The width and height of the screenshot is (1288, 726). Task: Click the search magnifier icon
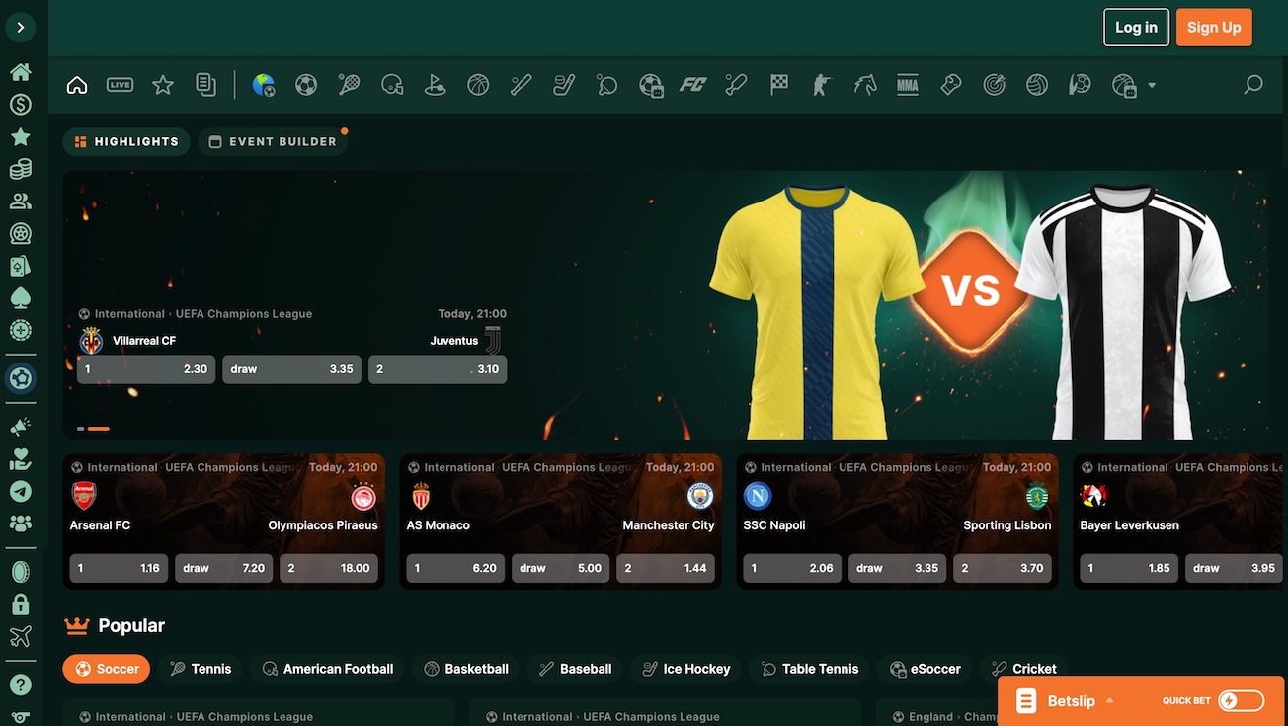(x=1253, y=85)
